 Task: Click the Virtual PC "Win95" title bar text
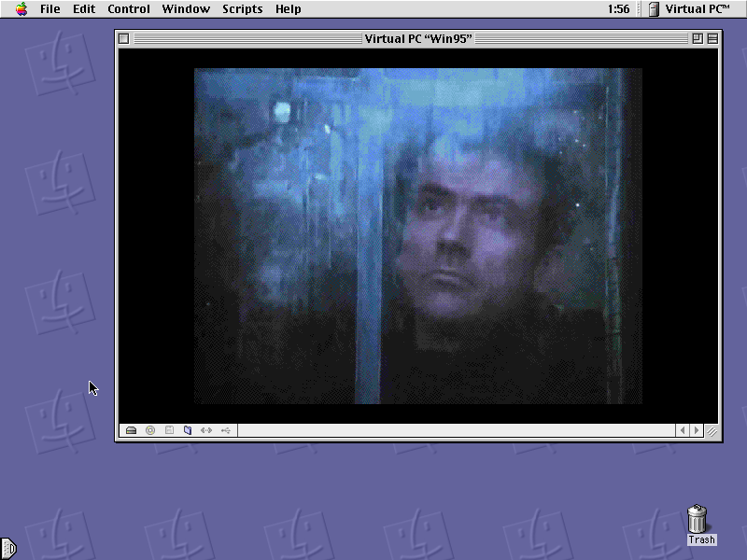418,38
